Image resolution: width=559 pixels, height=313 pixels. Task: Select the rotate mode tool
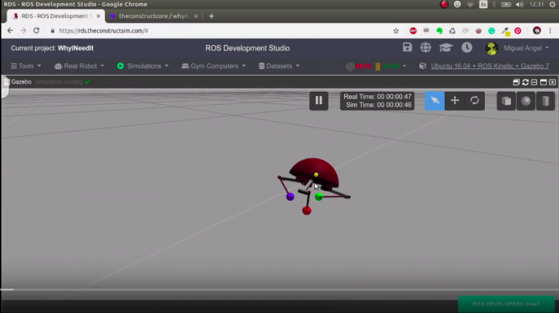click(475, 101)
